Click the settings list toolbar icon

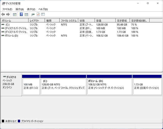click(43, 15)
